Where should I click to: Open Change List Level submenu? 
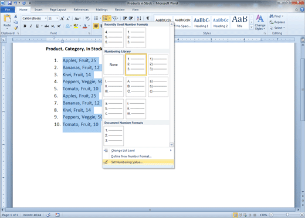pos(138,151)
